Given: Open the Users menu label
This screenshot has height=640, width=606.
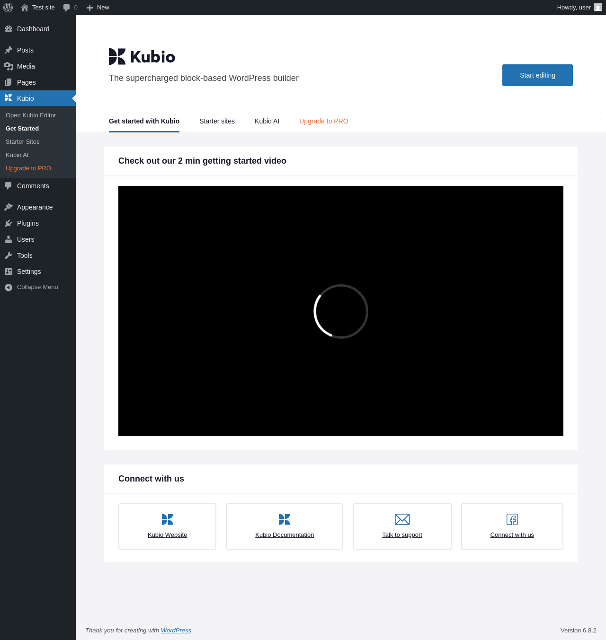Looking at the screenshot, I should pyautogui.click(x=26, y=239).
